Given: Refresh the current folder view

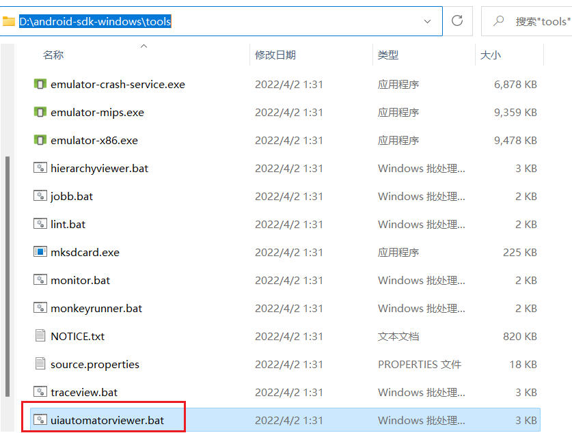Looking at the screenshot, I should [457, 20].
